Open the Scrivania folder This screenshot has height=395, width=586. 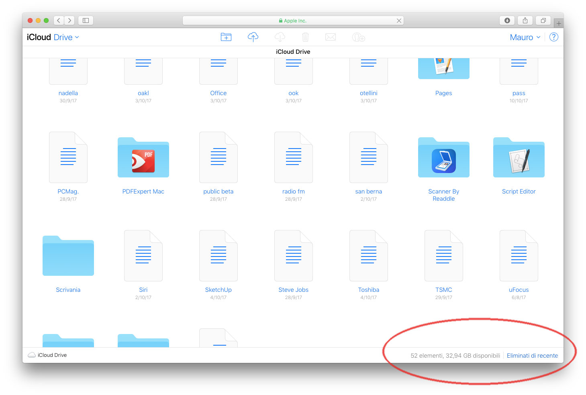pos(68,256)
